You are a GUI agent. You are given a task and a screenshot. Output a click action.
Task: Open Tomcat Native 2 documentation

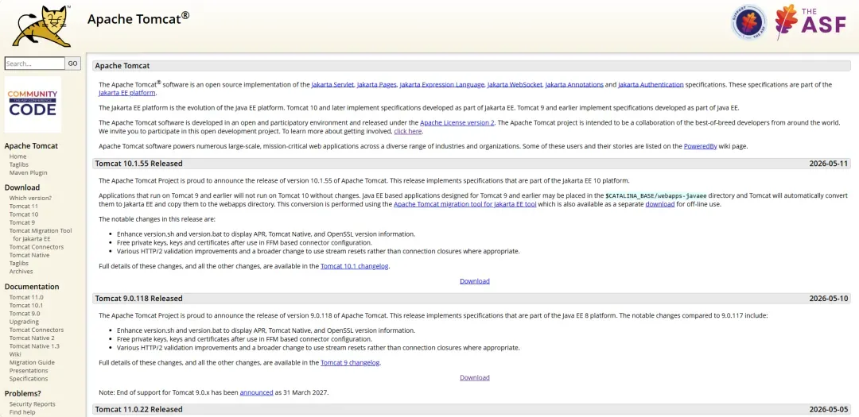point(32,338)
